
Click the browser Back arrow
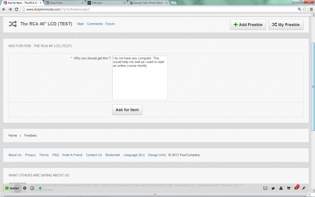pos(4,9)
